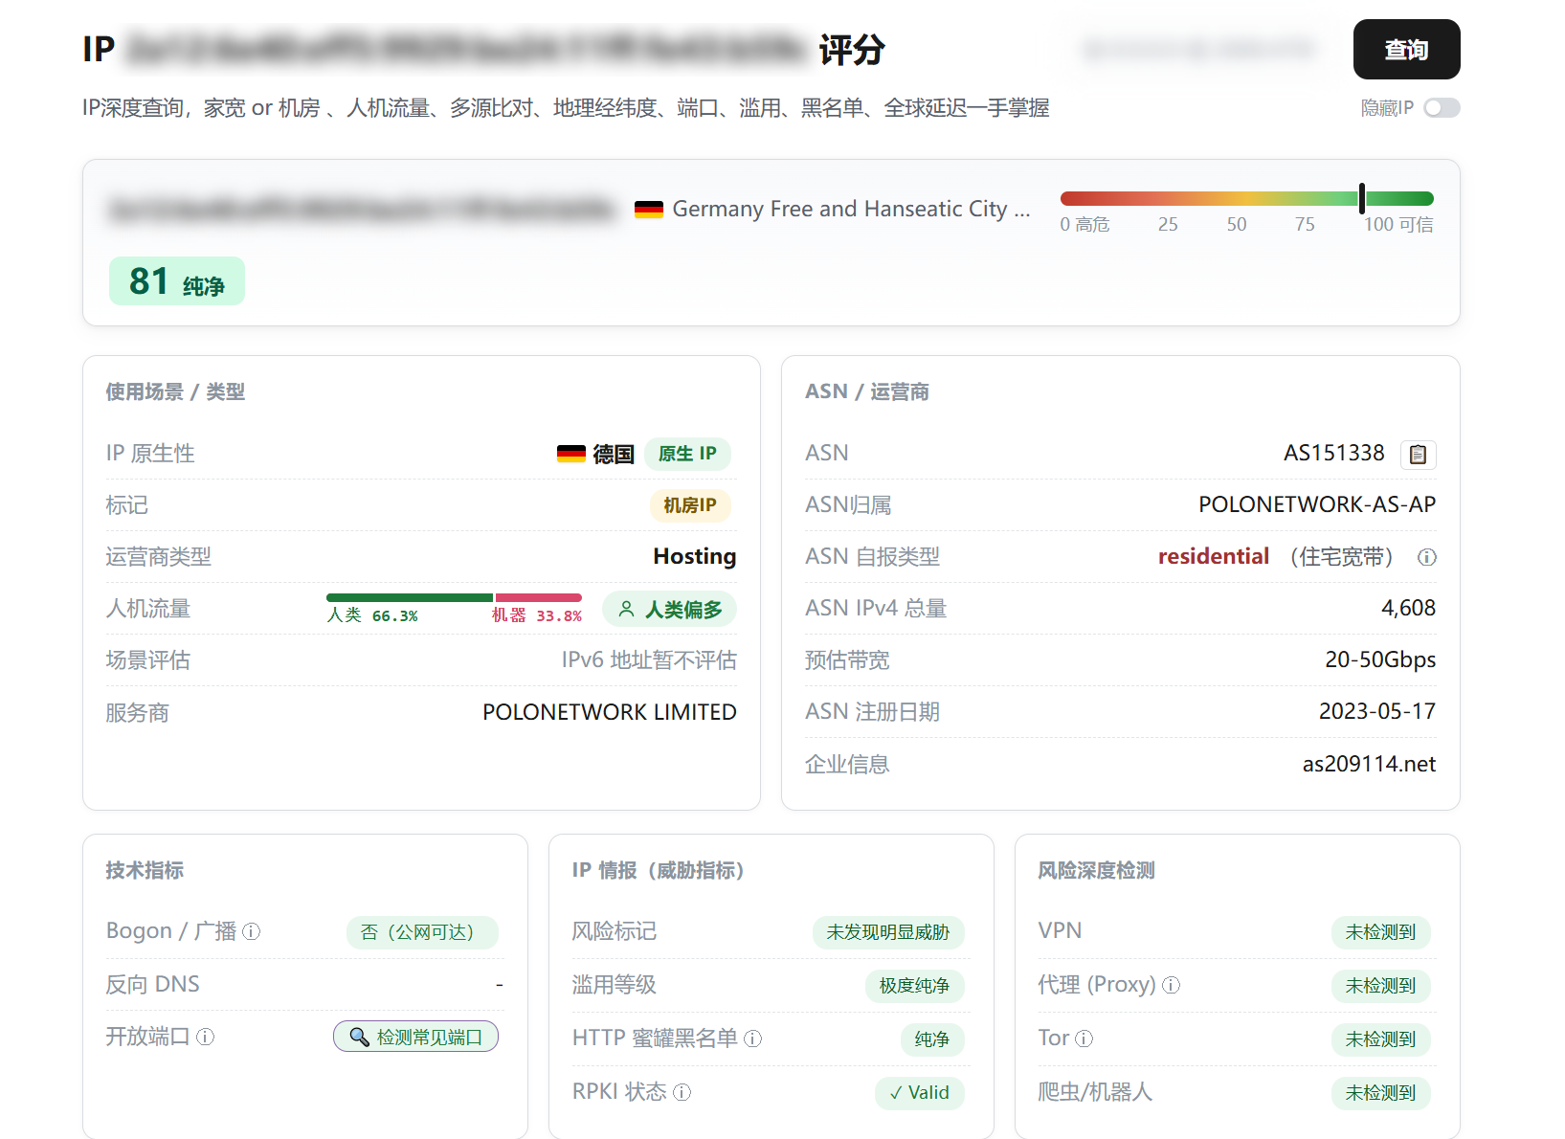The height and width of the screenshot is (1139, 1565).
Task: Open info icon next to Bogon / 广播
Action: (x=252, y=931)
